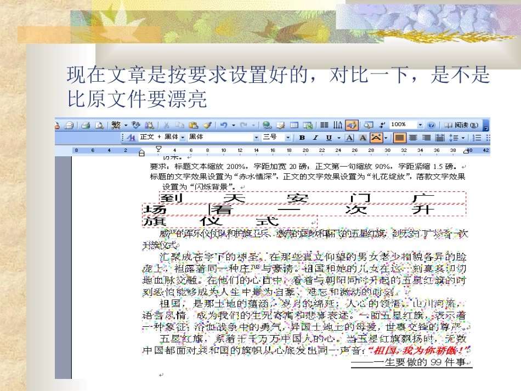This screenshot has width=521, height=391.
Task: Open style dropdown beside 正文 + 黑体
Action: (183, 138)
